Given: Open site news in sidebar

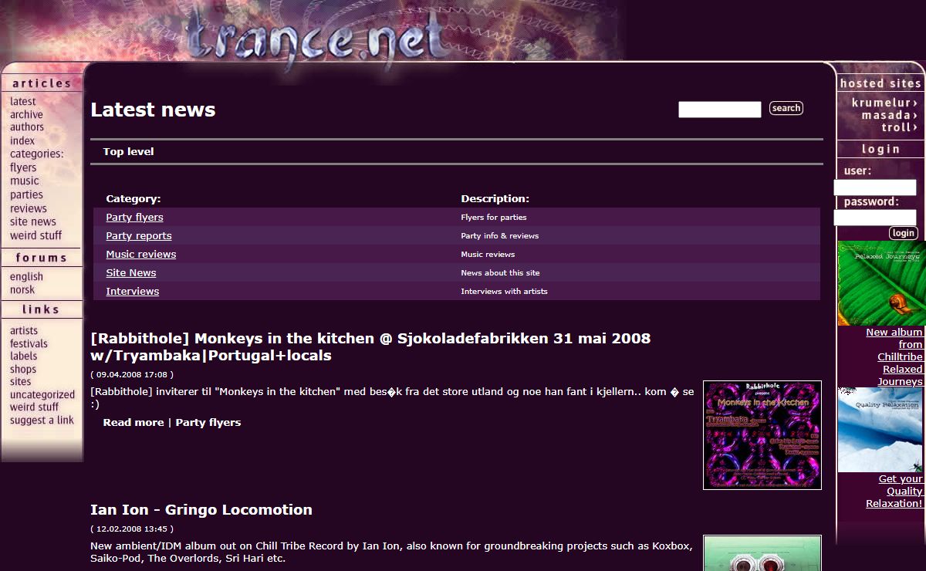Looking at the screenshot, I should tap(32, 221).
